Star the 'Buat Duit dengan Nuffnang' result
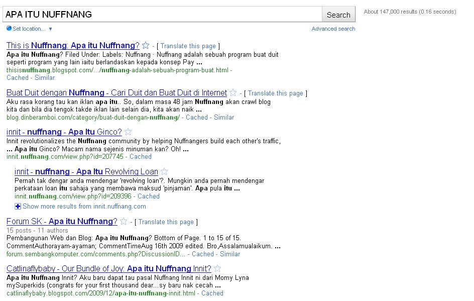Viewport: 474px width, 301px height. tap(233, 92)
